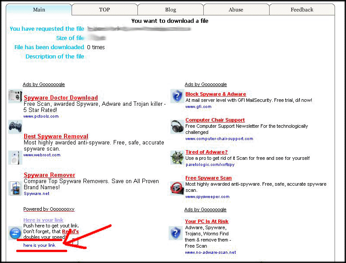Click the game controller ad icon

(15, 127)
